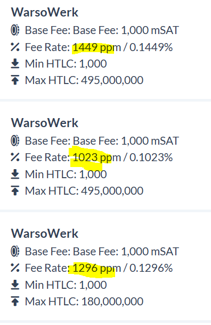Open the first WarsoWerk node heading
Image resolution: width=211 pixels, height=325 pixels.
[45, 12]
